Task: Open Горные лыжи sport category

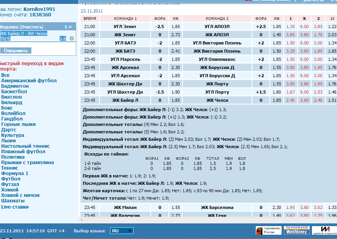Action: [x=18, y=124]
